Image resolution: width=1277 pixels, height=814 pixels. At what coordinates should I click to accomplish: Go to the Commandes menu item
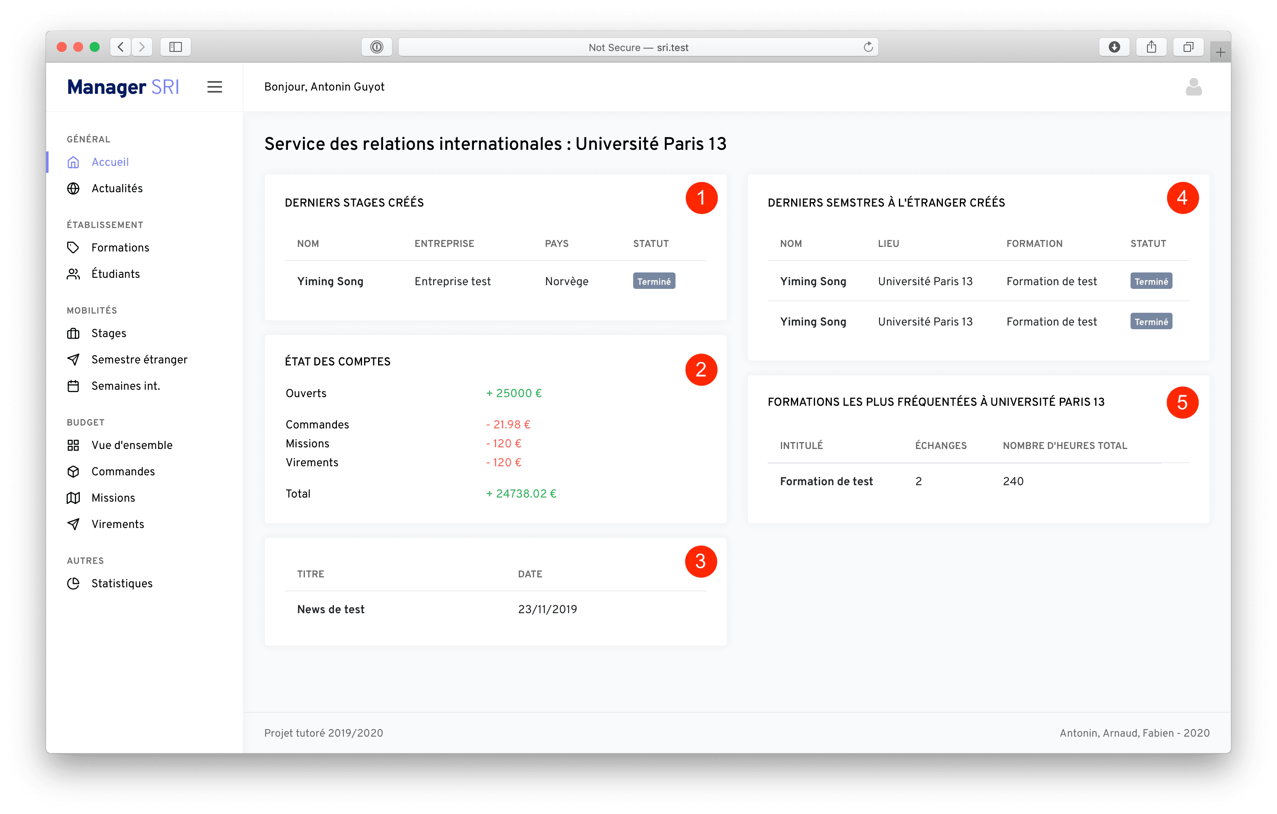coord(123,471)
